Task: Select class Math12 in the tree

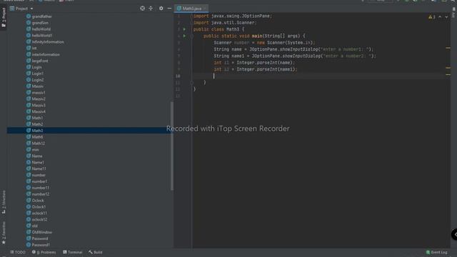Action: (36, 143)
